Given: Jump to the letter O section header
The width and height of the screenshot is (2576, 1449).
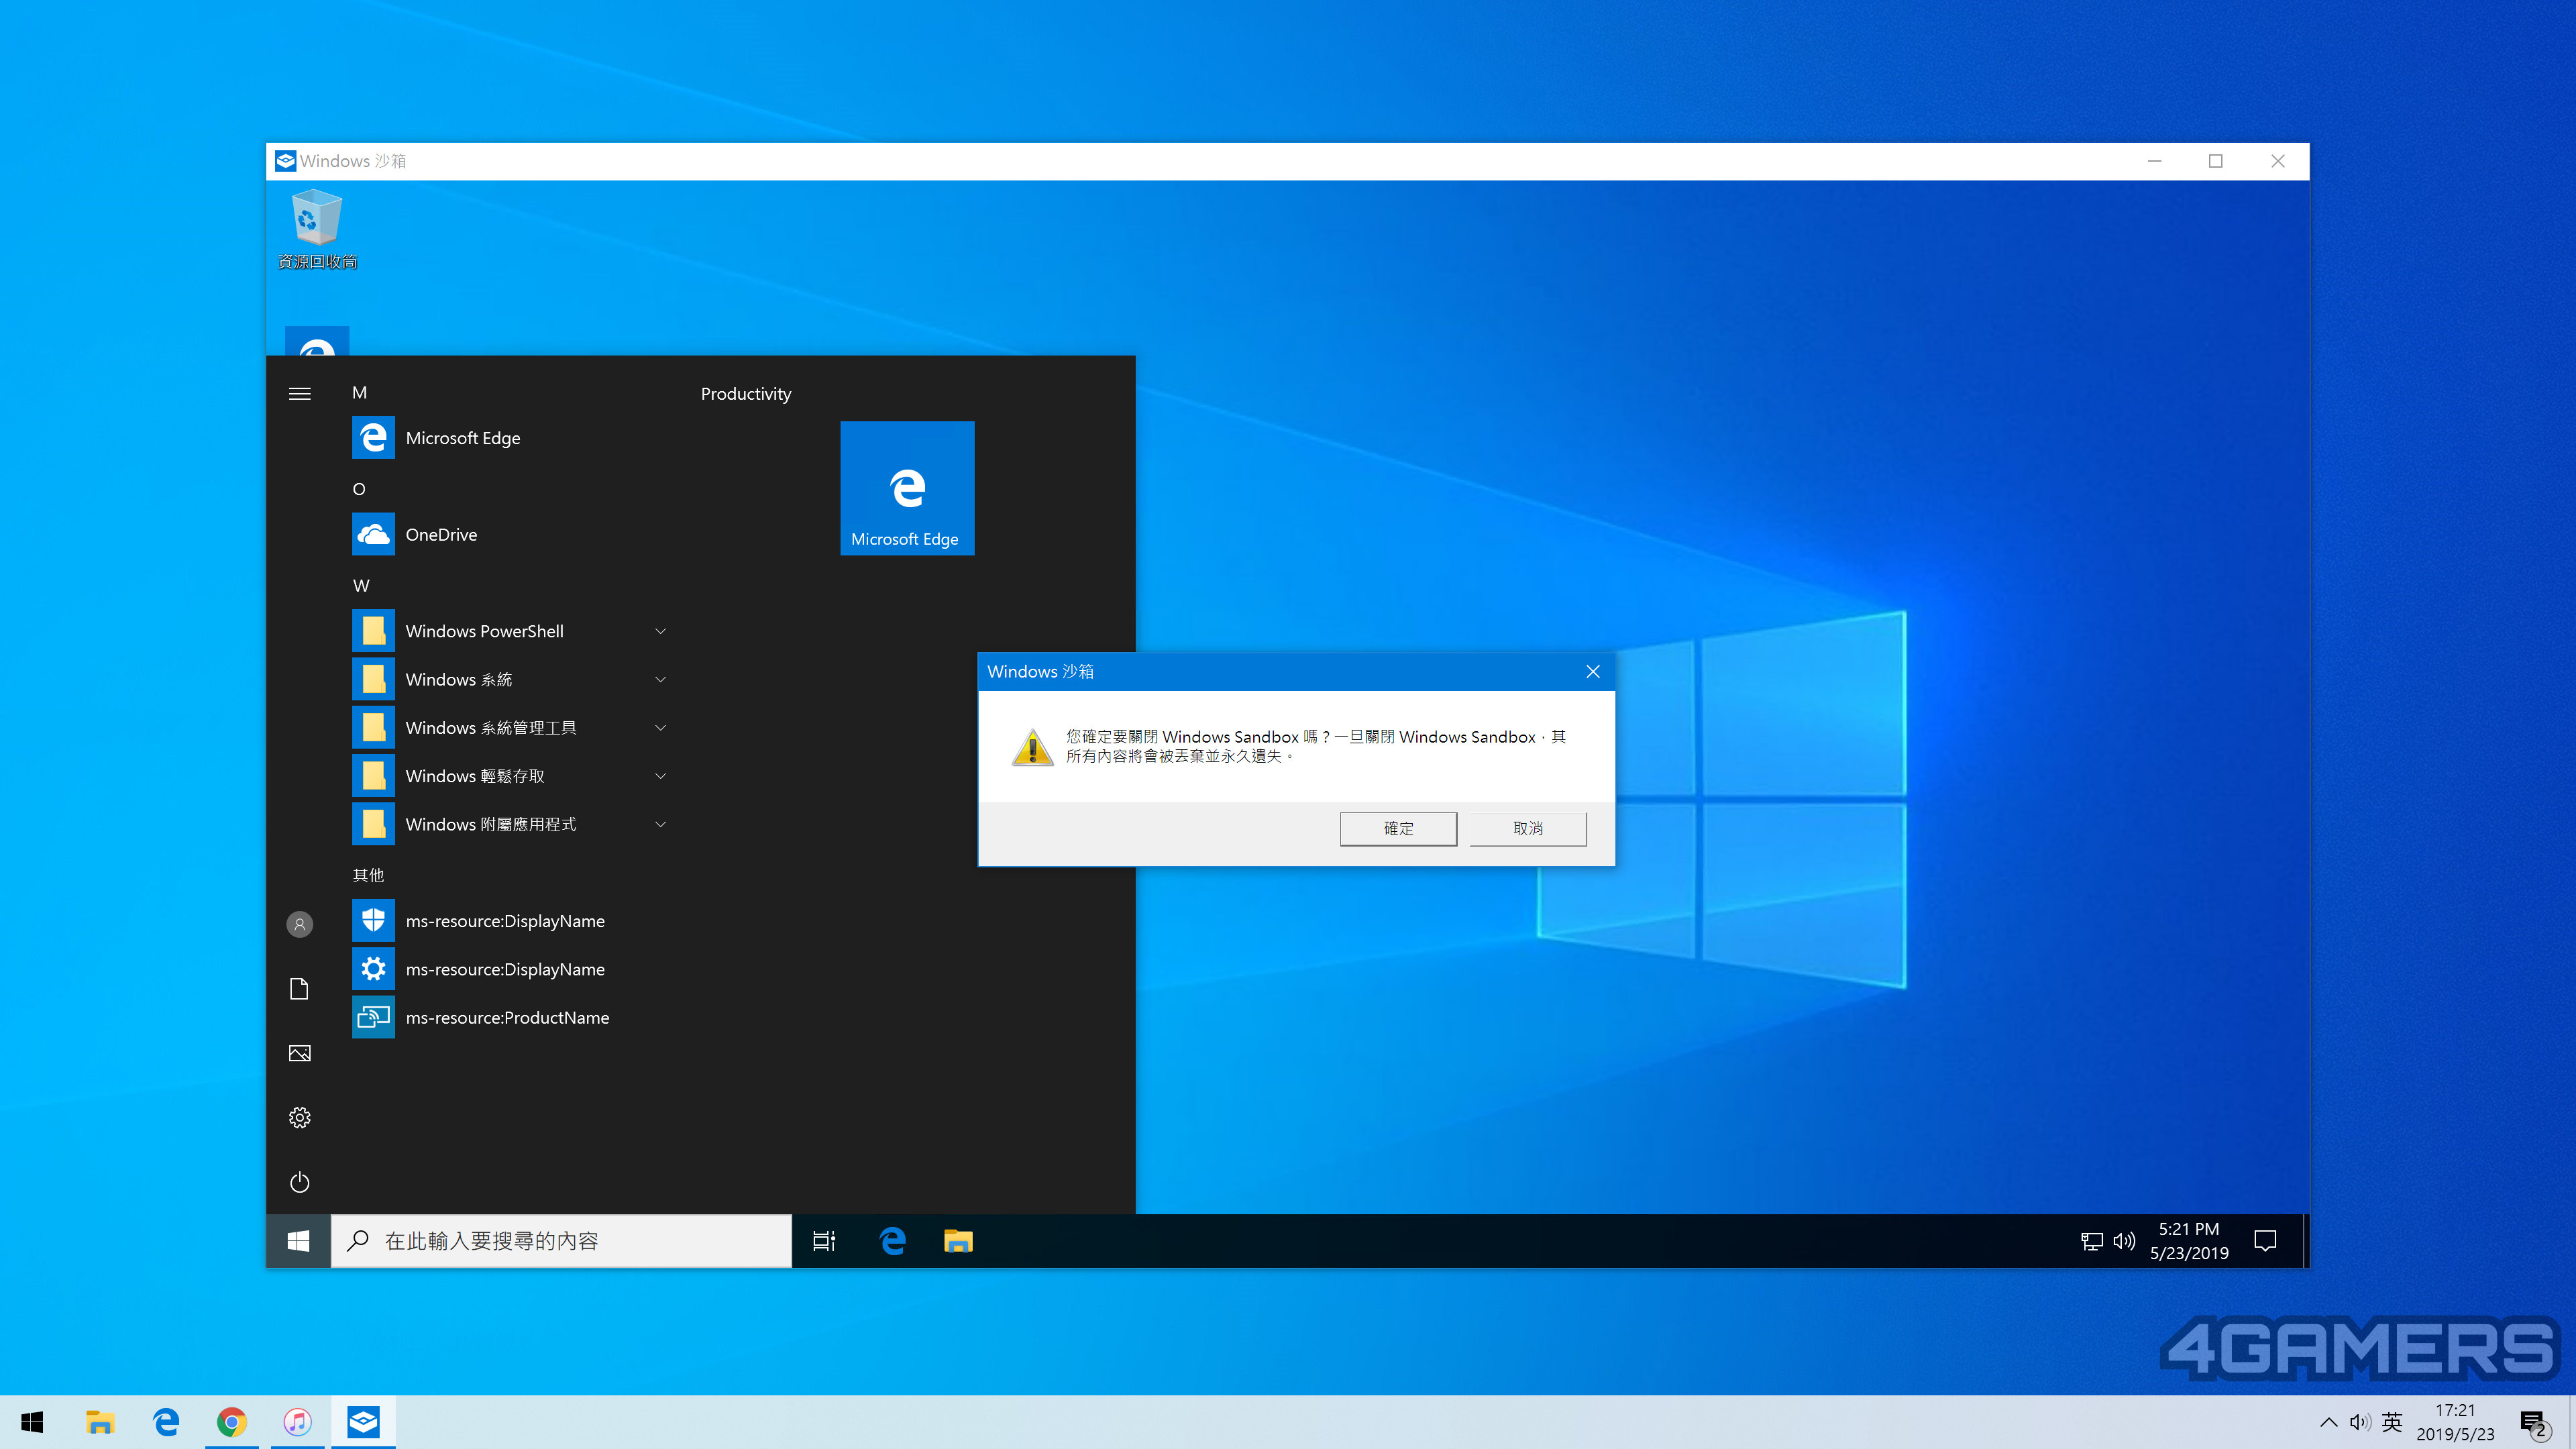Looking at the screenshot, I should (x=359, y=489).
